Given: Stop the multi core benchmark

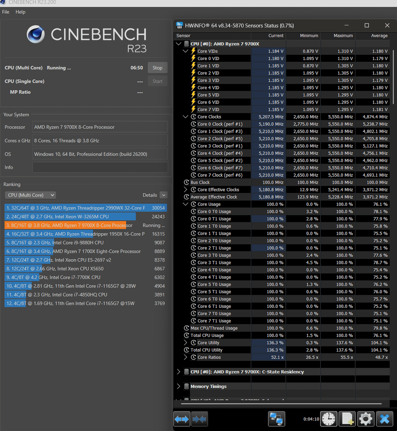Looking at the screenshot, I should click(157, 68).
